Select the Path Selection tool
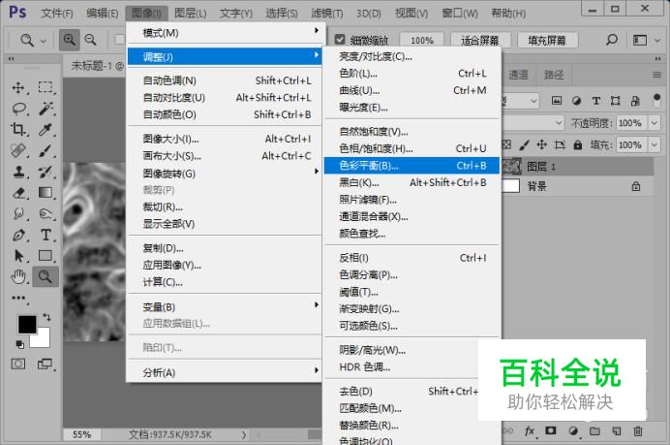Screen dimensions: 670x445 (x=18, y=256)
